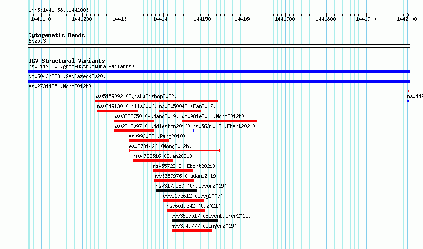
Task: Click the nsv3388750 (Audano2019) label
Action: [x=146, y=116]
